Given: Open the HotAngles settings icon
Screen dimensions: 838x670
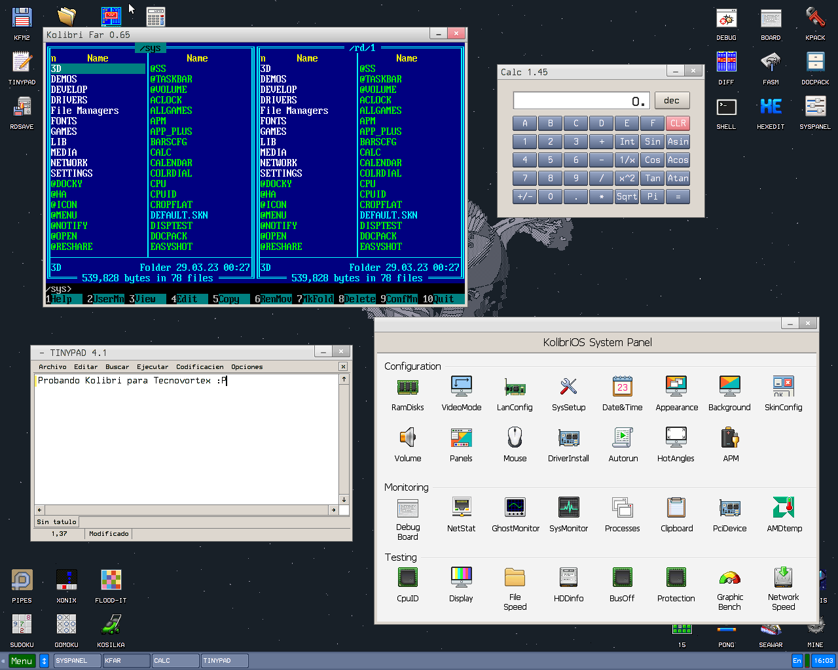Looking at the screenshot, I should tap(676, 438).
